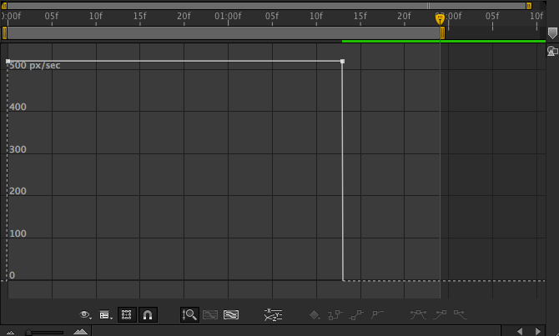Image resolution: width=559 pixels, height=336 pixels.
Task: Click the yellow current time indicator head
Action: coord(440,19)
